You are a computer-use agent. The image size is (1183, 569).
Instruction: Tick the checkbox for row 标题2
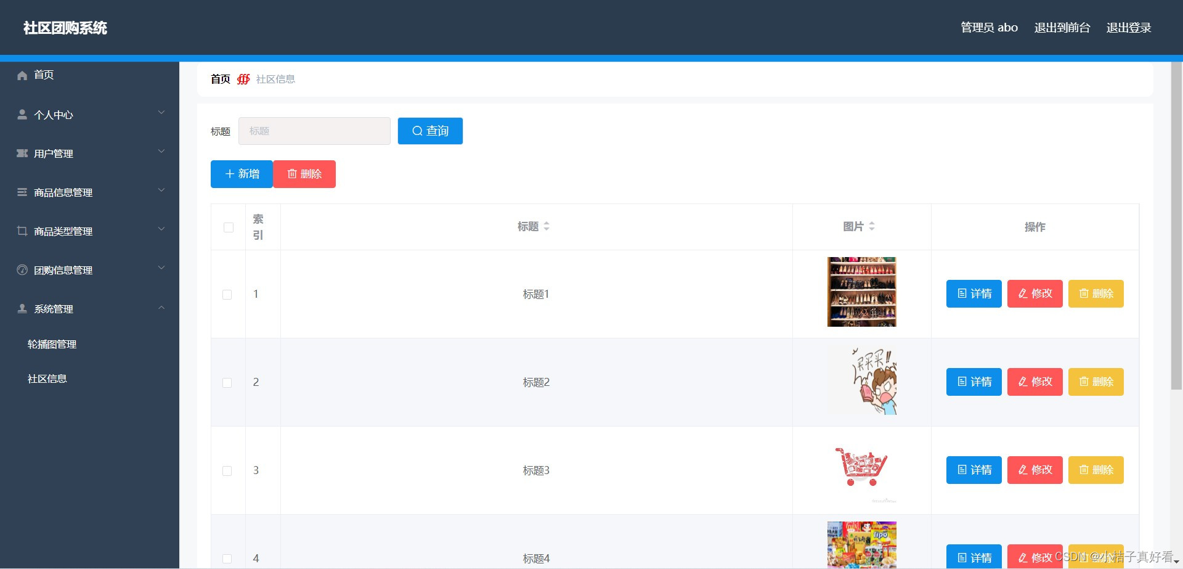point(227,383)
